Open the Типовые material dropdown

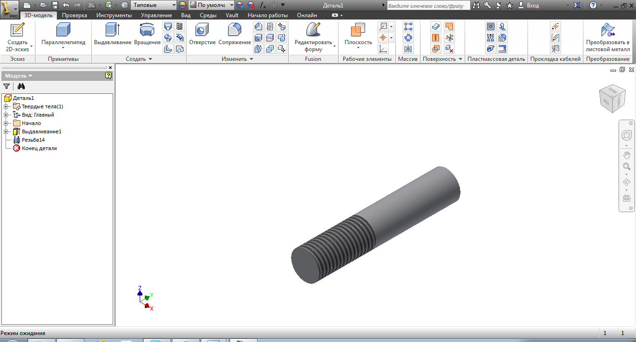(x=174, y=5)
